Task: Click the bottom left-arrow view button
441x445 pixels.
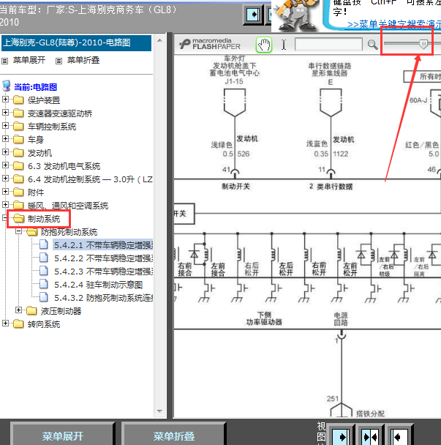Action: pos(399,437)
